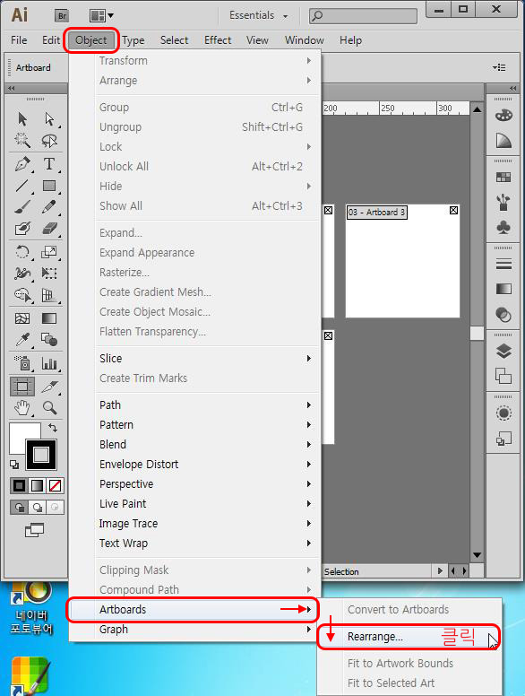Screen dimensions: 525x696
Task: Click the Stroke color swatch
Action: [x=41, y=455]
